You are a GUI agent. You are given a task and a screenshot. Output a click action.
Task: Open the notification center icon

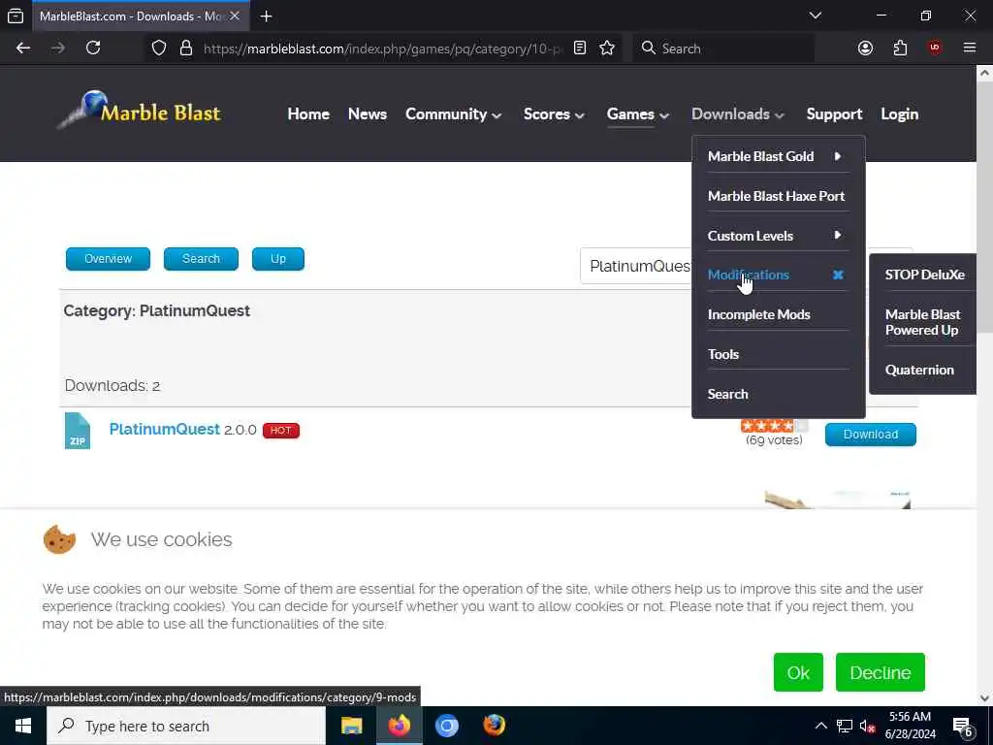click(963, 727)
